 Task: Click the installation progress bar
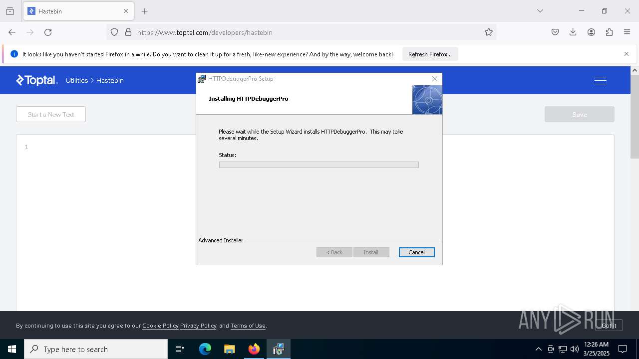[319, 165]
